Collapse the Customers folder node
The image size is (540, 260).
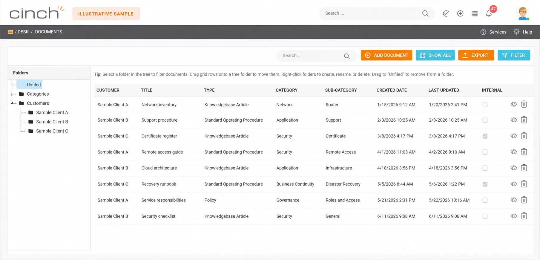pyautogui.click(x=12, y=103)
